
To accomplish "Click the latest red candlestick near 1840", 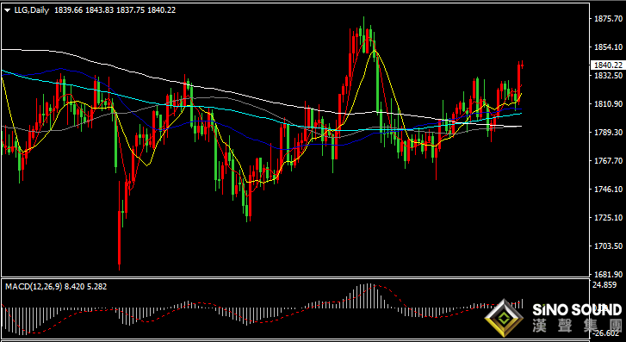I will tap(522, 66).
